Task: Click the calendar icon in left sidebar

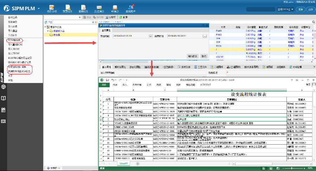Action: pyautogui.click(x=3, y=110)
